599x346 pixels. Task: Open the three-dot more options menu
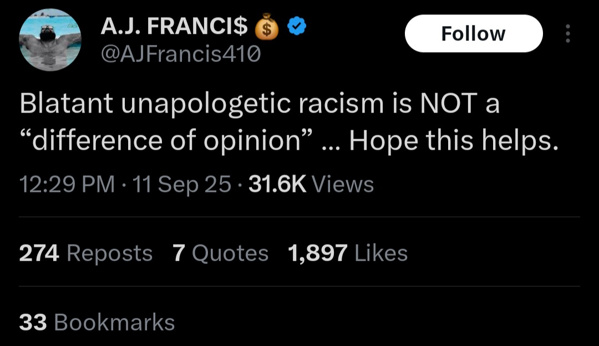567,34
